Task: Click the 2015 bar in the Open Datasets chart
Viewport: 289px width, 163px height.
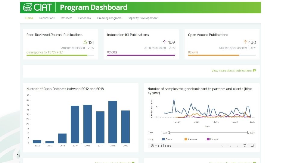Action: pos(75,124)
